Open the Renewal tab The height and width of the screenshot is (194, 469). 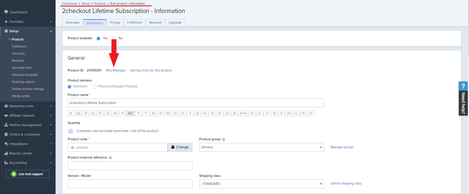(155, 23)
